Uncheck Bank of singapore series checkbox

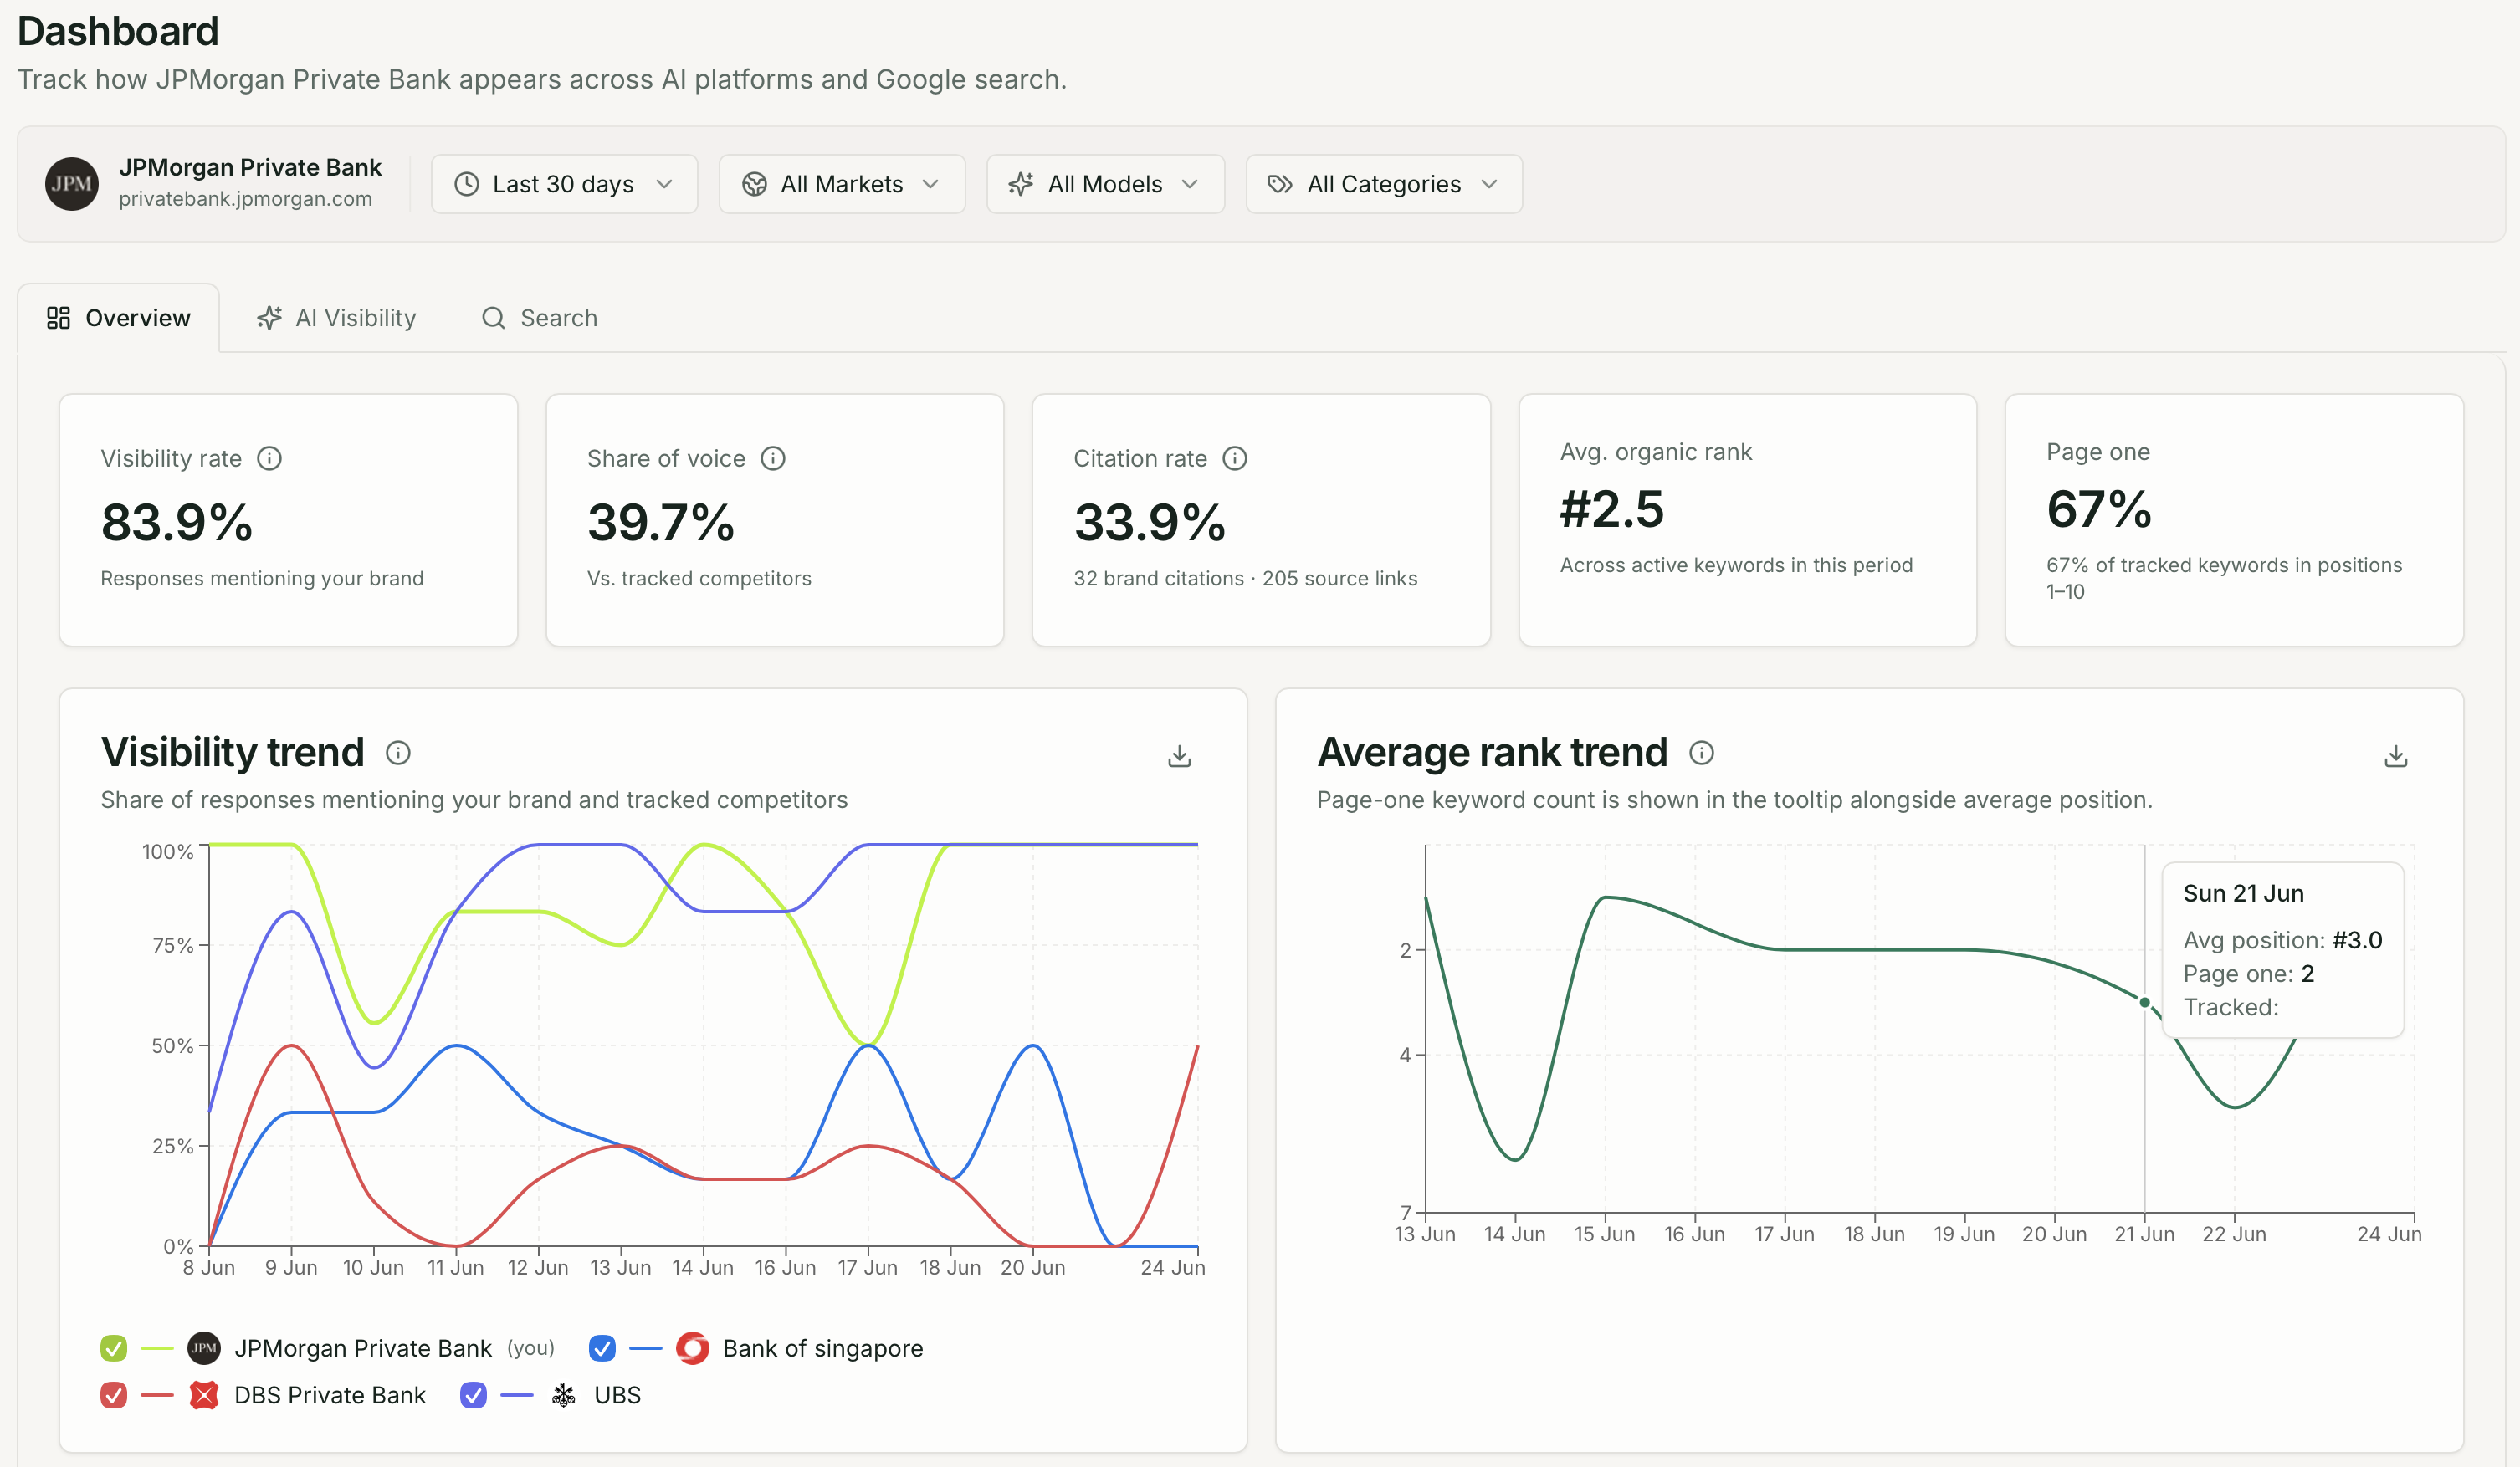(602, 1348)
